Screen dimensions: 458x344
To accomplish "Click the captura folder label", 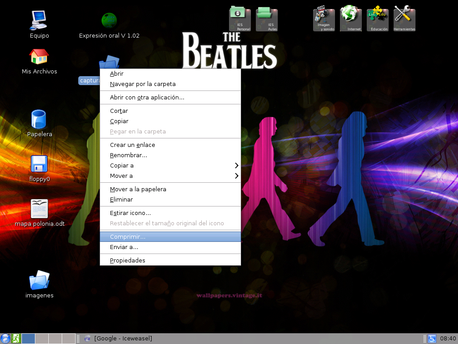I will (89, 81).
